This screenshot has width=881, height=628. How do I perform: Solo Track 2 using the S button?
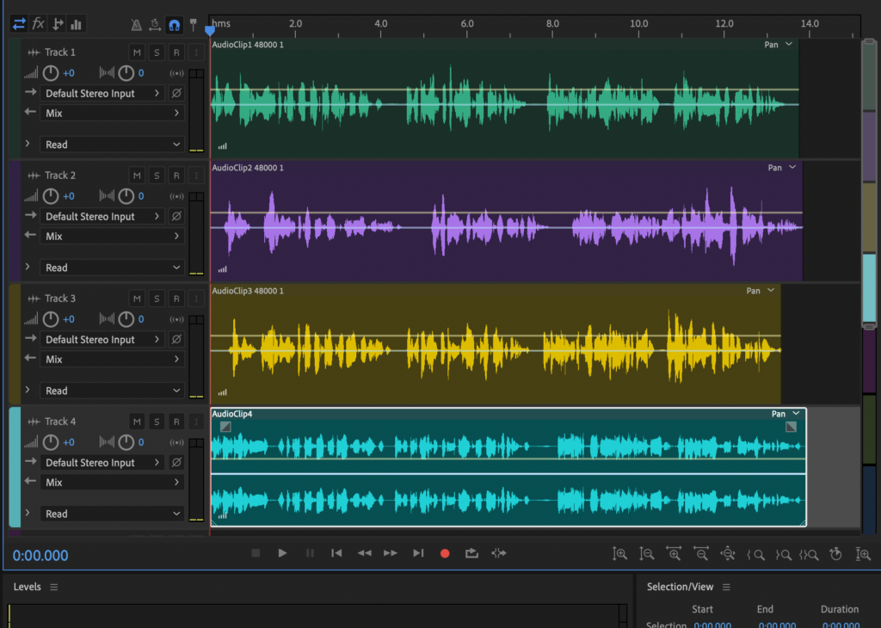(x=157, y=175)
